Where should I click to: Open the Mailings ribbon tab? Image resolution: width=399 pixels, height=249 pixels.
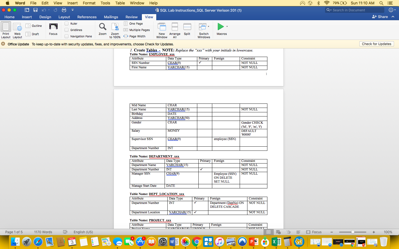click(111, 17)
